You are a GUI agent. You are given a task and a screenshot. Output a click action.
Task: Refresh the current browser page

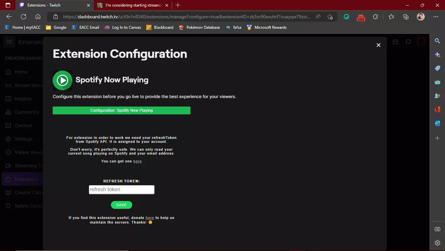point(24,17)
